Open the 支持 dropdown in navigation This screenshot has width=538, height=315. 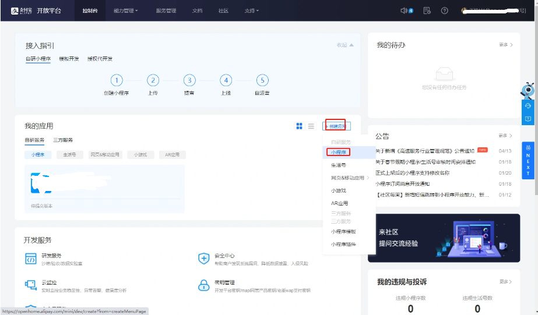point(252,10)
